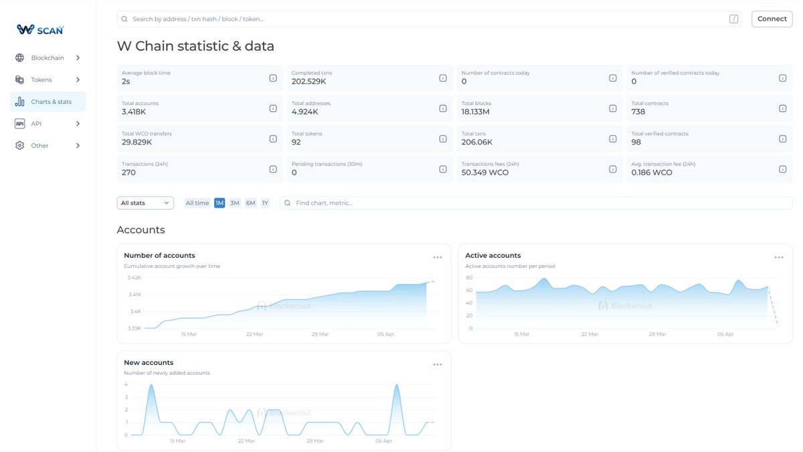Show info for Pending transactions (30m)
The height and width of the screenshot is (452, 803).
click(443, 169)
